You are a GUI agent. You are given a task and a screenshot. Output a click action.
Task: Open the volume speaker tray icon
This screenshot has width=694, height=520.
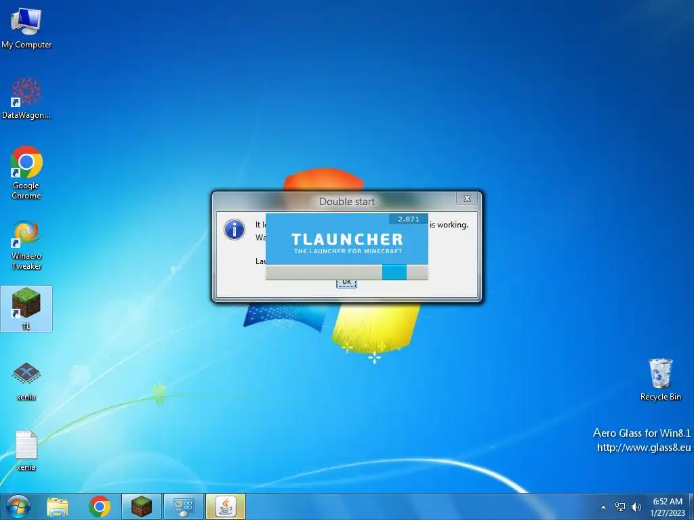coord(636,507)
